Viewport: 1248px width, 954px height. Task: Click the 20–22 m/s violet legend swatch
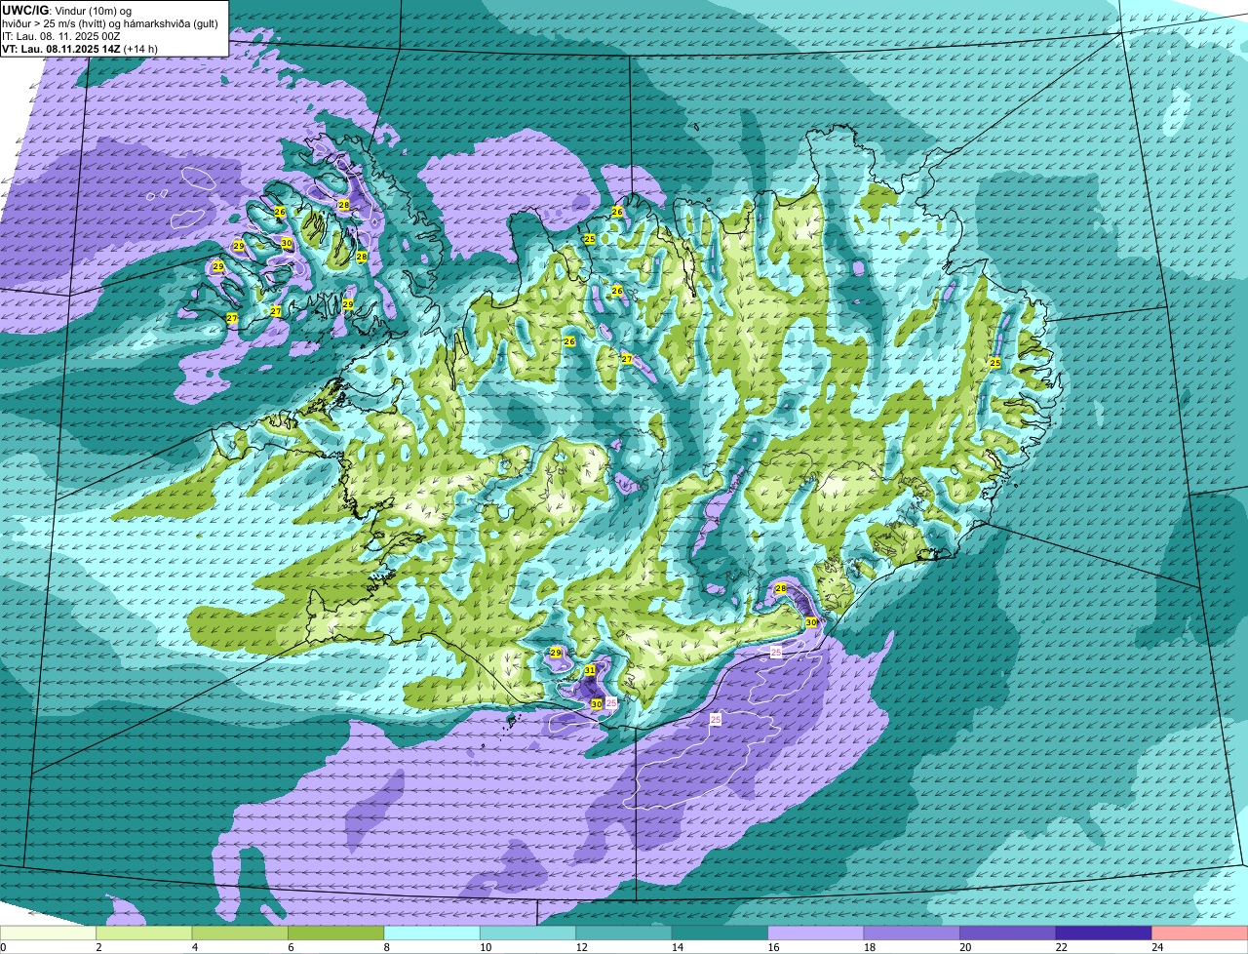[x=1008, y=933]
